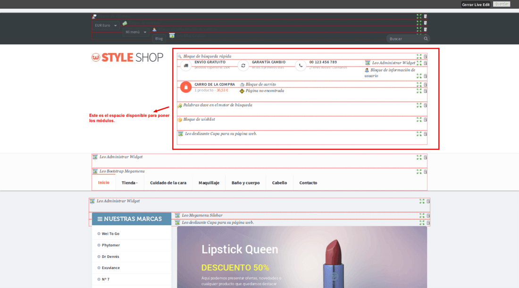
Task: Click the hamburger icon in Nuestras Marcas
Action: tap(100, 219)
